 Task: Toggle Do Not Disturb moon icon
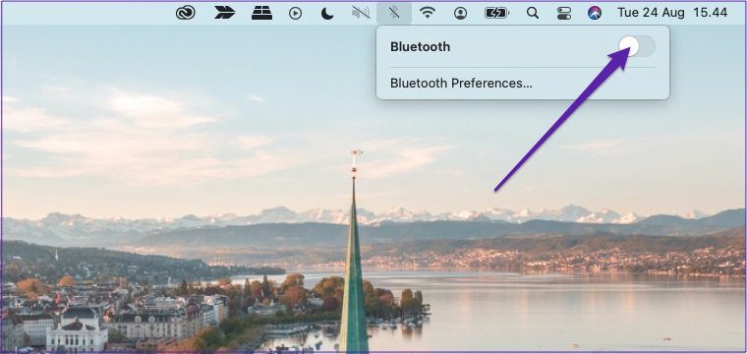pyautogui.click(x=327, y=14)
